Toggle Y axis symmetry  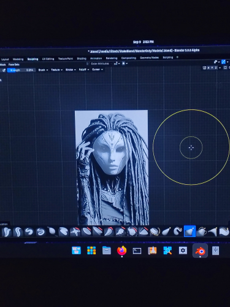[x=212, y=68]
